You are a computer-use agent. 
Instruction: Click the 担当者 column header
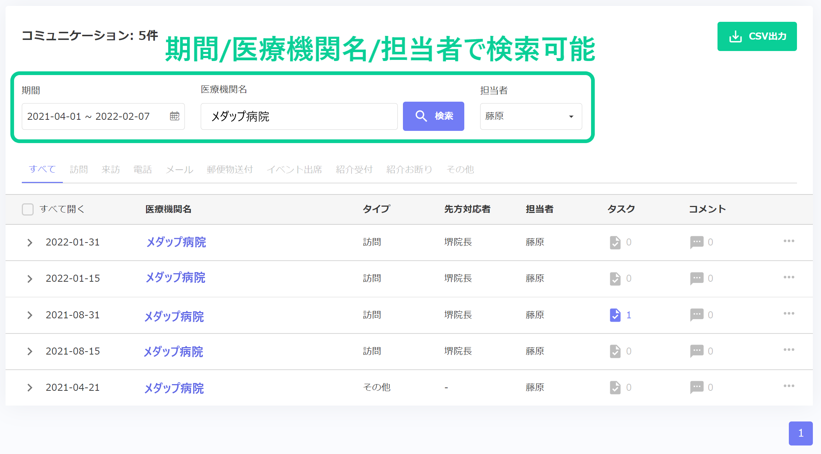[540, 209]
